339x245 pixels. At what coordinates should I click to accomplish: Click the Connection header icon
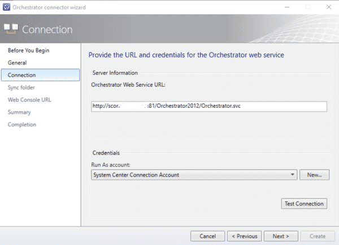coord(11,29)
